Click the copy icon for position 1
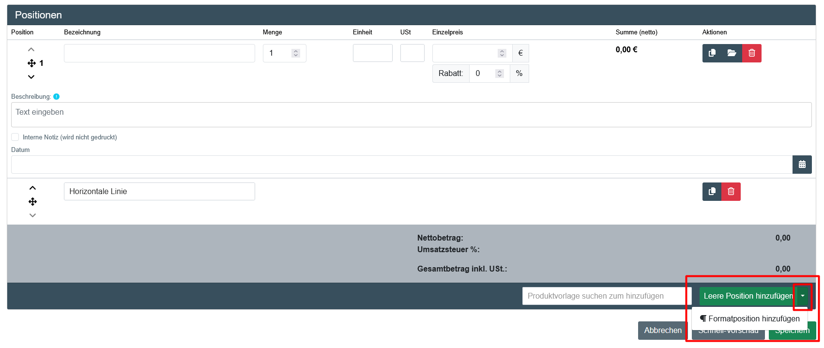 click(712, 53)
